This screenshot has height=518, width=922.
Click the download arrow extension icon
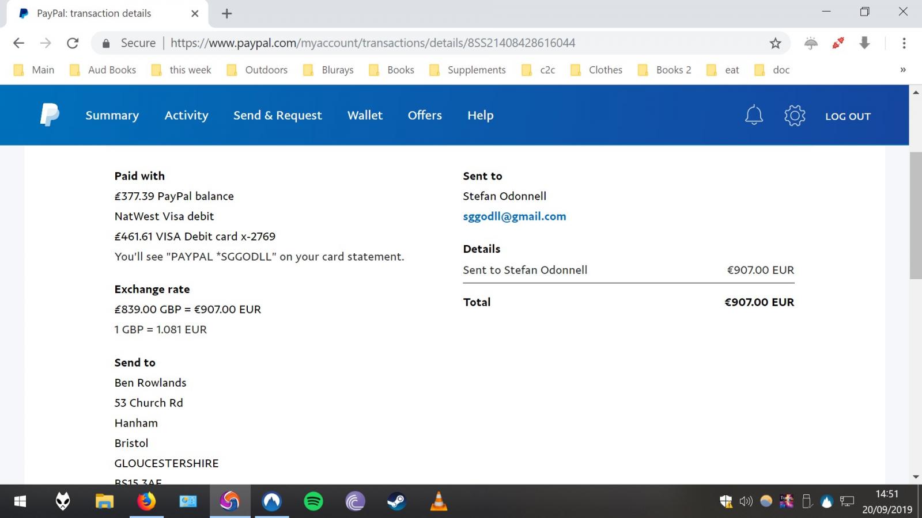click(864, 43)
